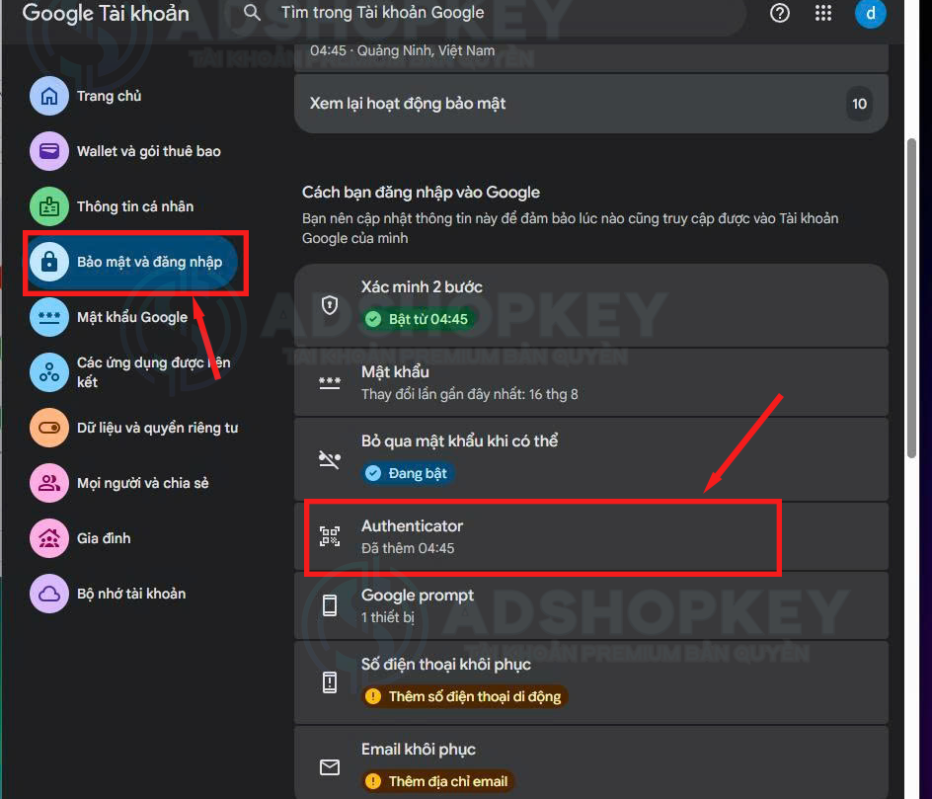This screenshot has height=799, width=932.
Task: Click the text 'Đã thêm 04:45'
Action: pyautogui.click(x=408, y=548)
